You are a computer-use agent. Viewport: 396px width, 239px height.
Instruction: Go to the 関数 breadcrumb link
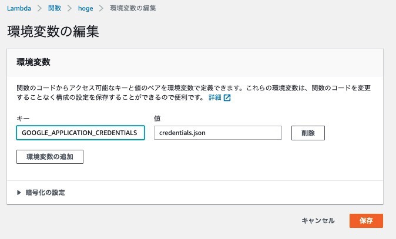tap(55, 8)
